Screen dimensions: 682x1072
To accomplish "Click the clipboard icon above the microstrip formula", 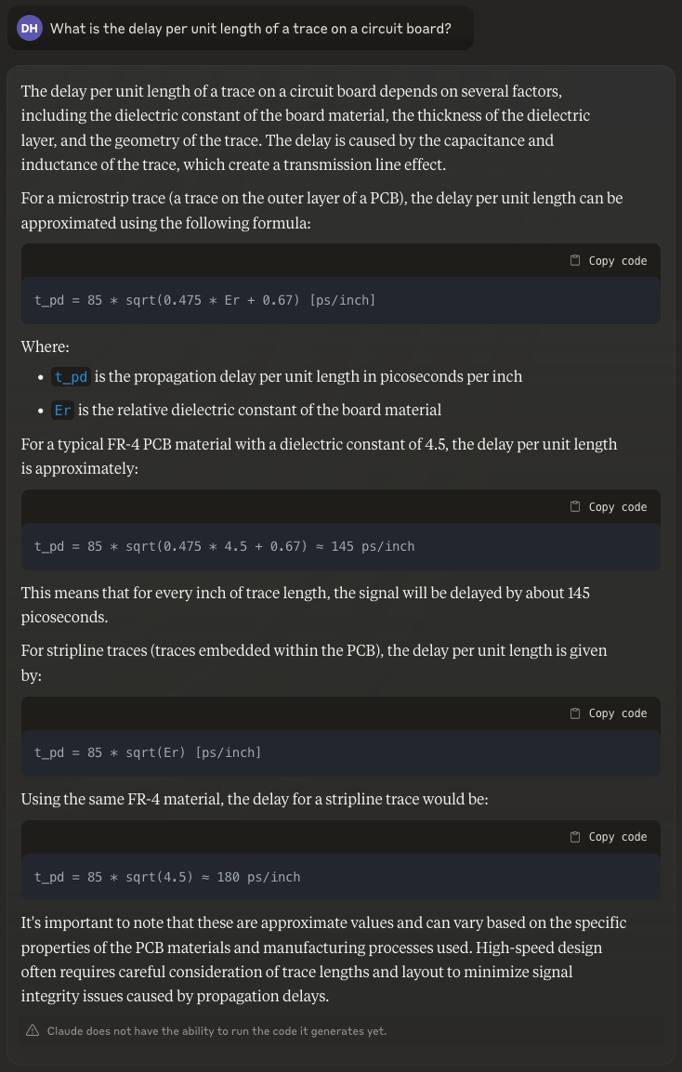I will click(575, 261).
